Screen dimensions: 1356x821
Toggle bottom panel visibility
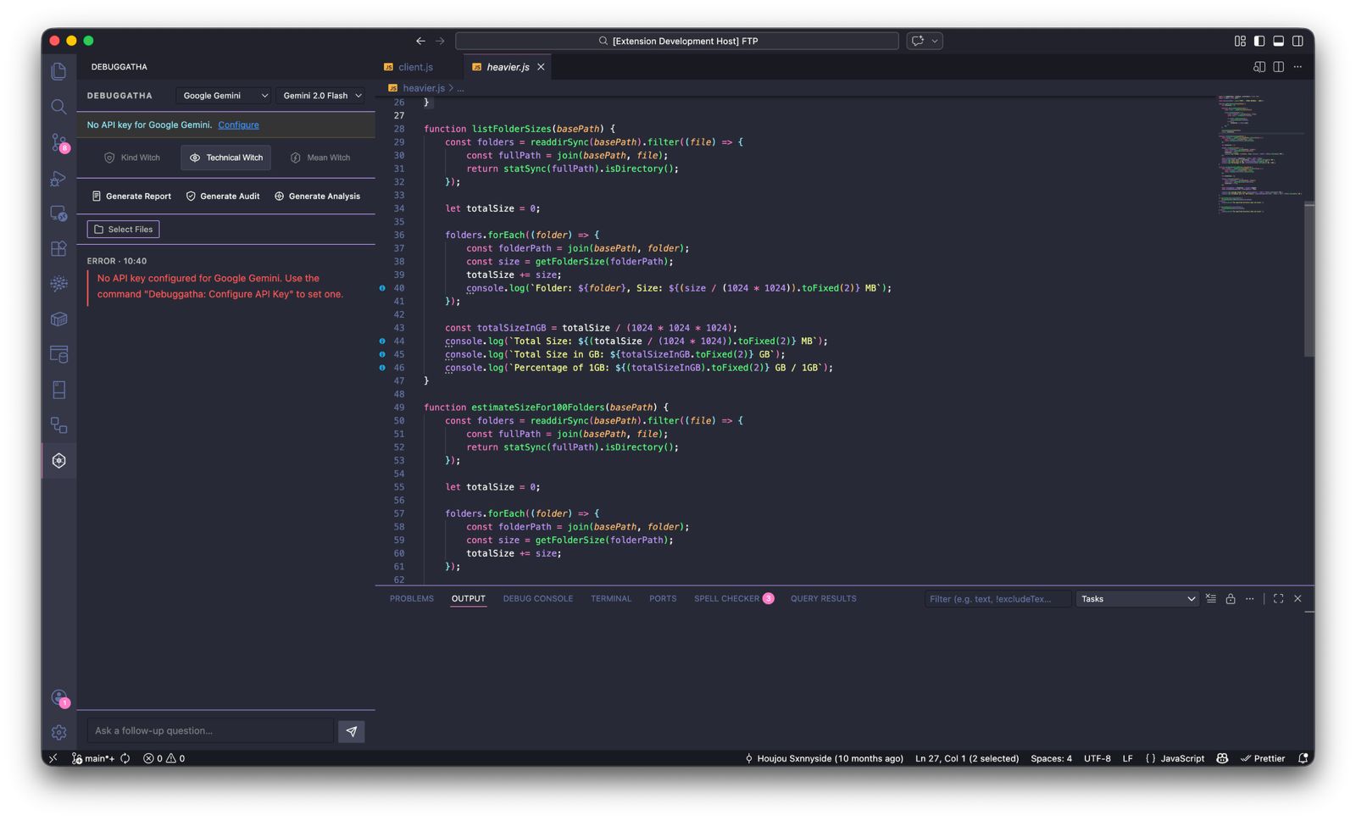(x=1278, y=41)
